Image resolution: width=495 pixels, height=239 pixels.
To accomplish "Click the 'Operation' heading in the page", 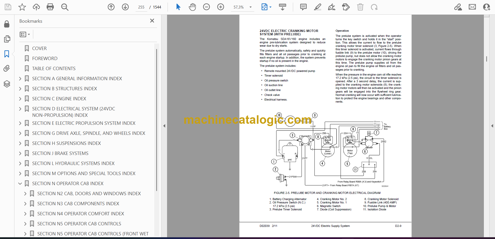I will (x=342, y=31).
